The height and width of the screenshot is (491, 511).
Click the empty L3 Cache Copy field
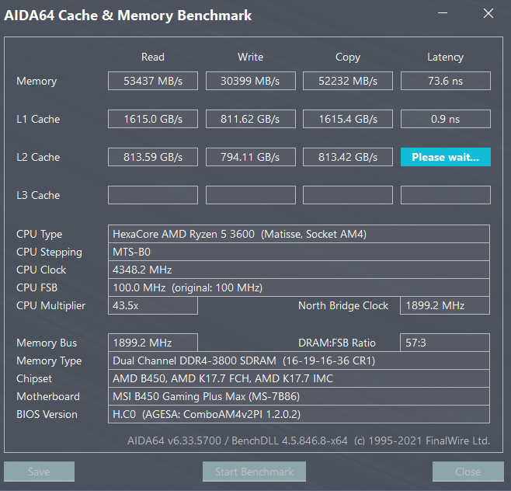coord(348,195)
